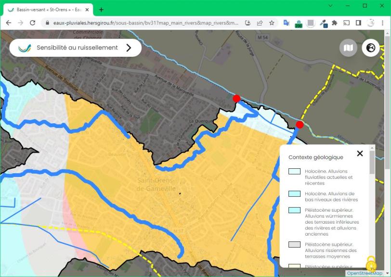The height and width of the screenshot is (277, 391).
Task: Reload the page
Action: pos(32,23)
